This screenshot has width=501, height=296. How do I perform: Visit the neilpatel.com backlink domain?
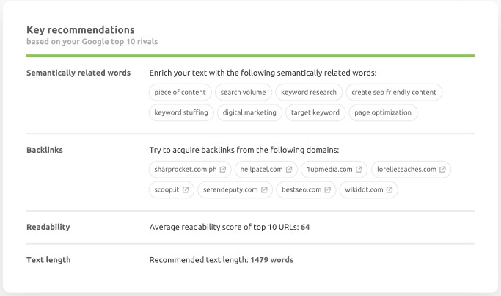pos(261,169)
